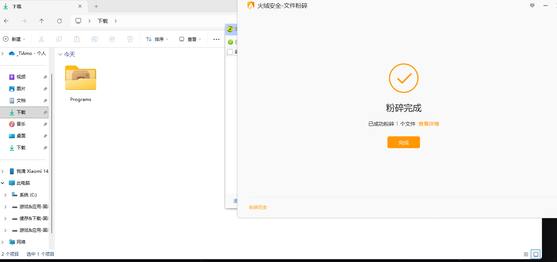Screen dimensions: 557x262
Task: Open Huorong title bar menu icon
Action: click(532, 6)
